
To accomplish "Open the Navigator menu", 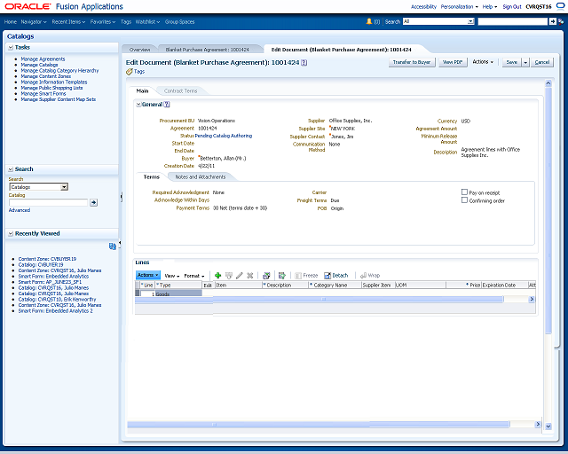I will point(34,21).
